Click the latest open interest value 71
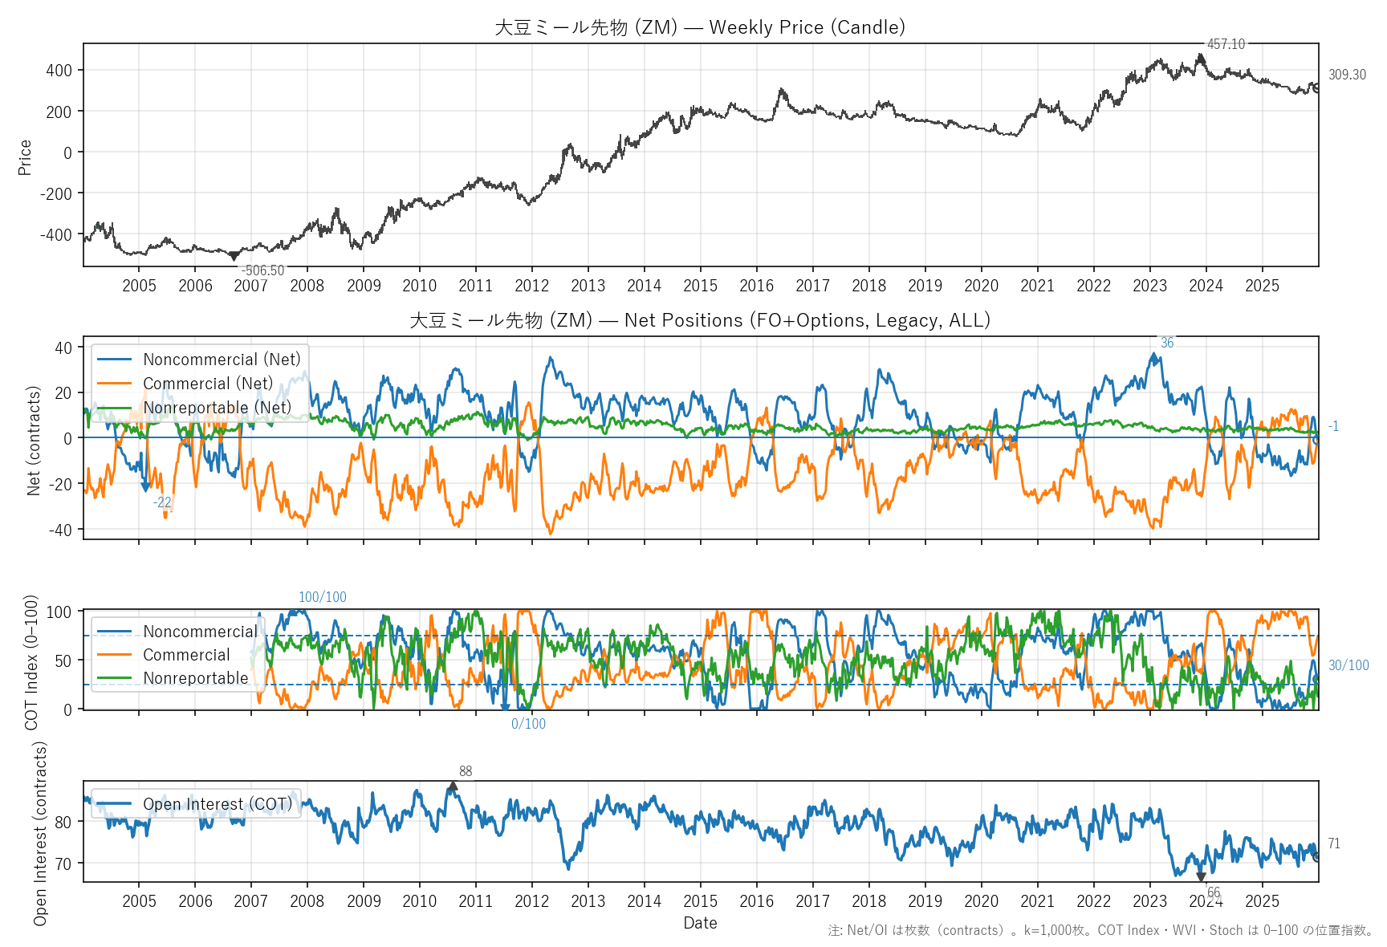 pyautogui.click(x=1333, y=843)
